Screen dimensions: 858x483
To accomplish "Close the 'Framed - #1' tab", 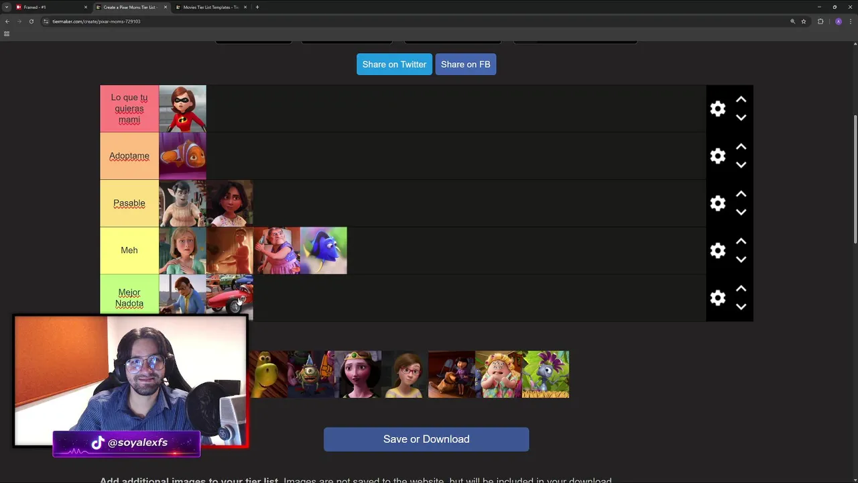I will (86, 7).
